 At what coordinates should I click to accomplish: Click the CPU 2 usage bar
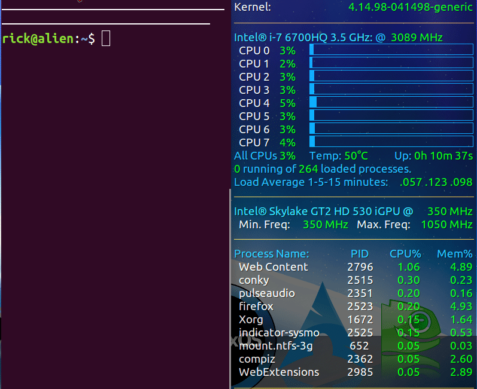click(x=391, y=76)
